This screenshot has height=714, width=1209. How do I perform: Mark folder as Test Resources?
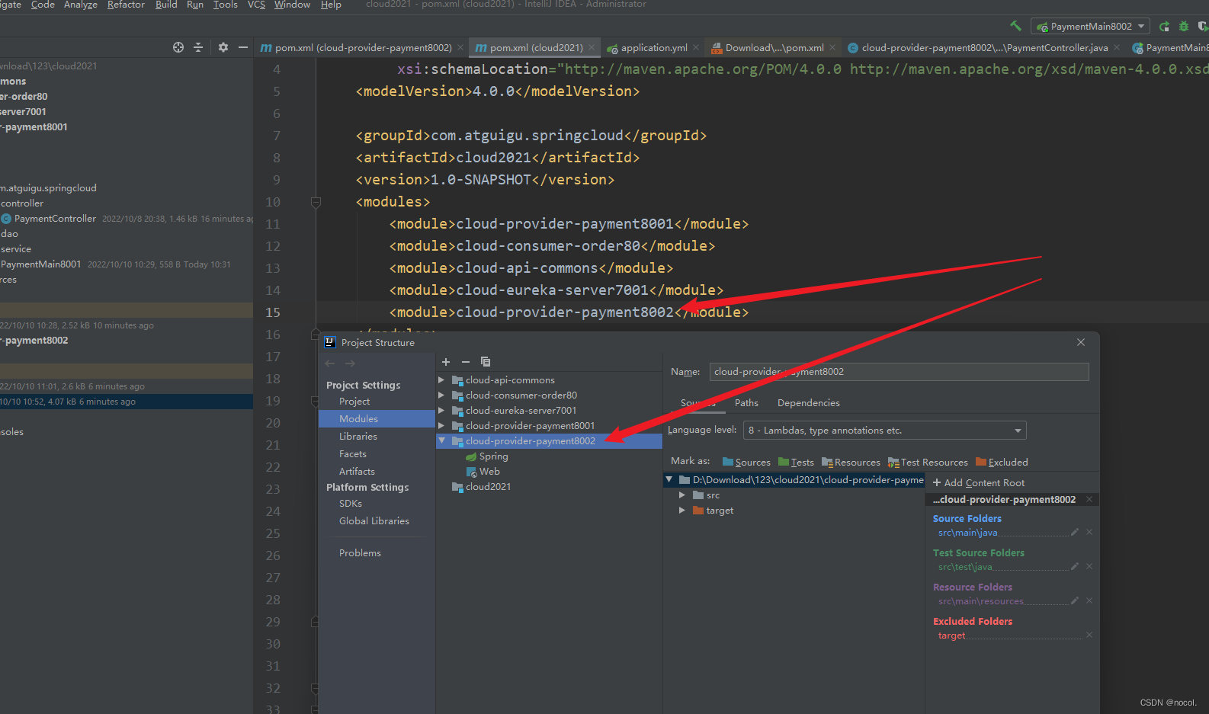point(928,463)
